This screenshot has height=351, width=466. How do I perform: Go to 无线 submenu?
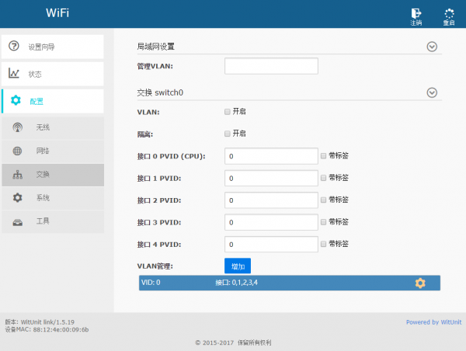pos(53,127)
